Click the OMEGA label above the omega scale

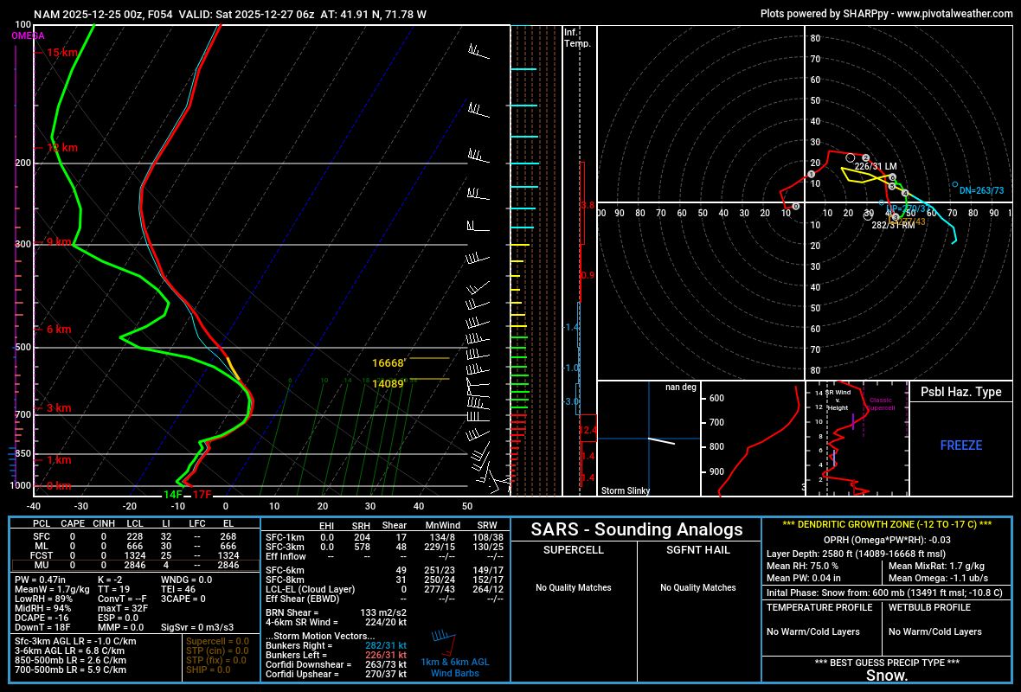pyautogui.click(x=28, y=35)
